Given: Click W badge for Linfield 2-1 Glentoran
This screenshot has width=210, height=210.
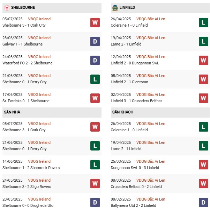Looking at the screenshot, I should (204, 79).
